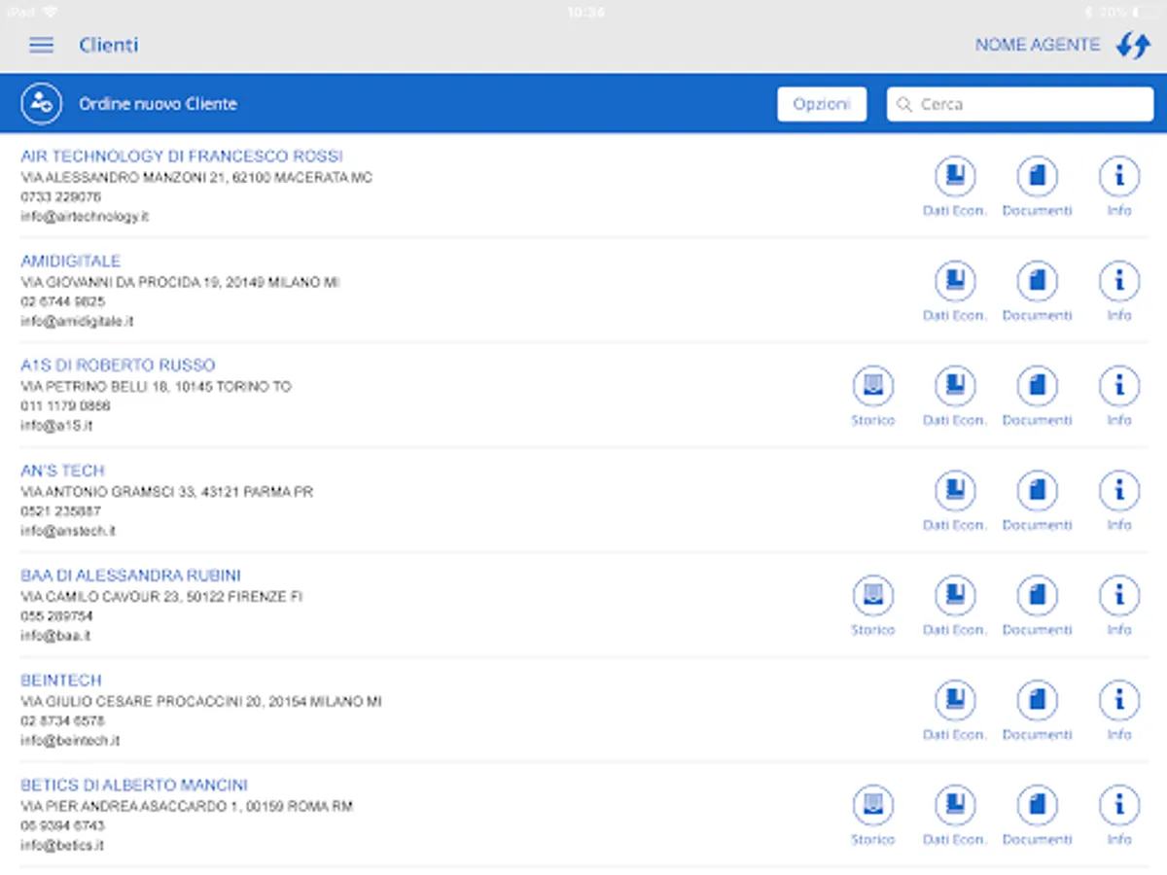
Task: Show Info for BAA DI ALESSANDRA RUBINI
Action: 1119,607
